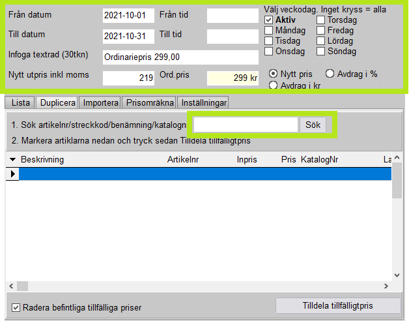Select the Nytt pris radio button
Screen dimensions: 409x321
coord(273,74)
